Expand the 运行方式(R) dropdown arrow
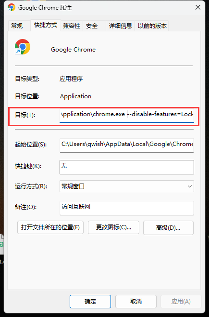 pos(189,186)
